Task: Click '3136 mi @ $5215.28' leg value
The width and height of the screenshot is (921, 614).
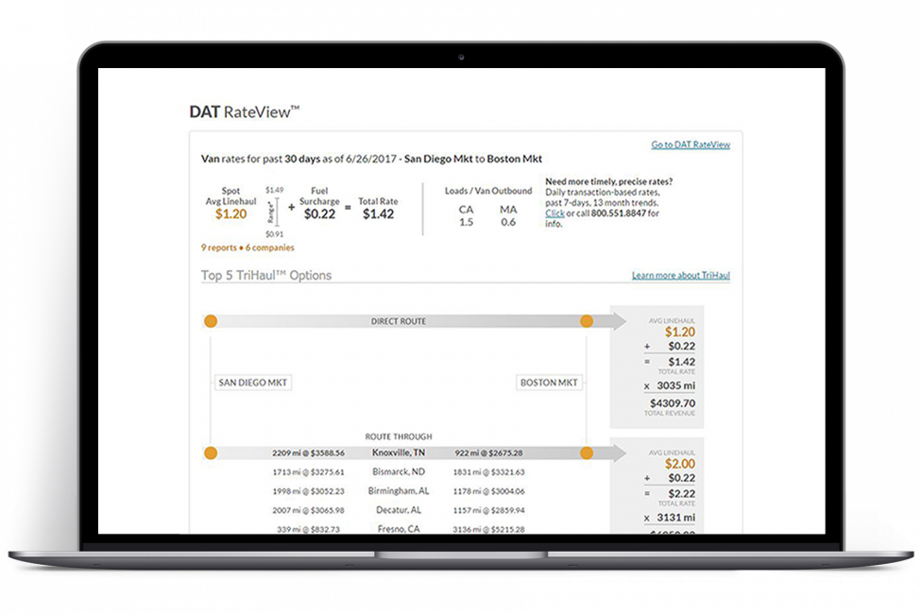Action: point(488,529)
